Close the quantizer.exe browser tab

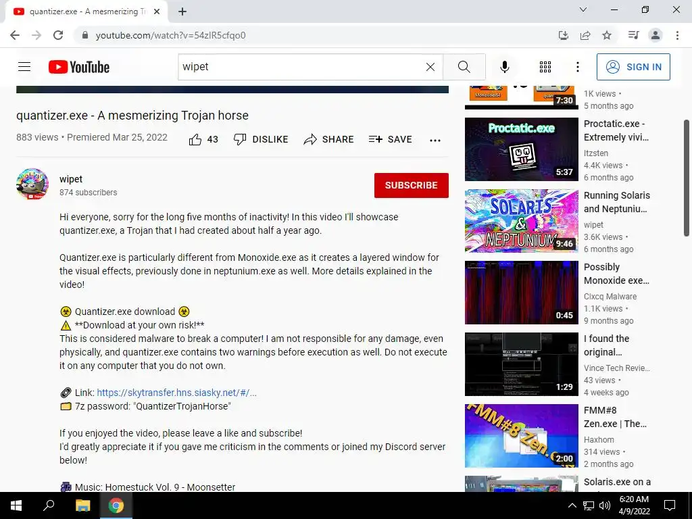[x=157, y=11]
